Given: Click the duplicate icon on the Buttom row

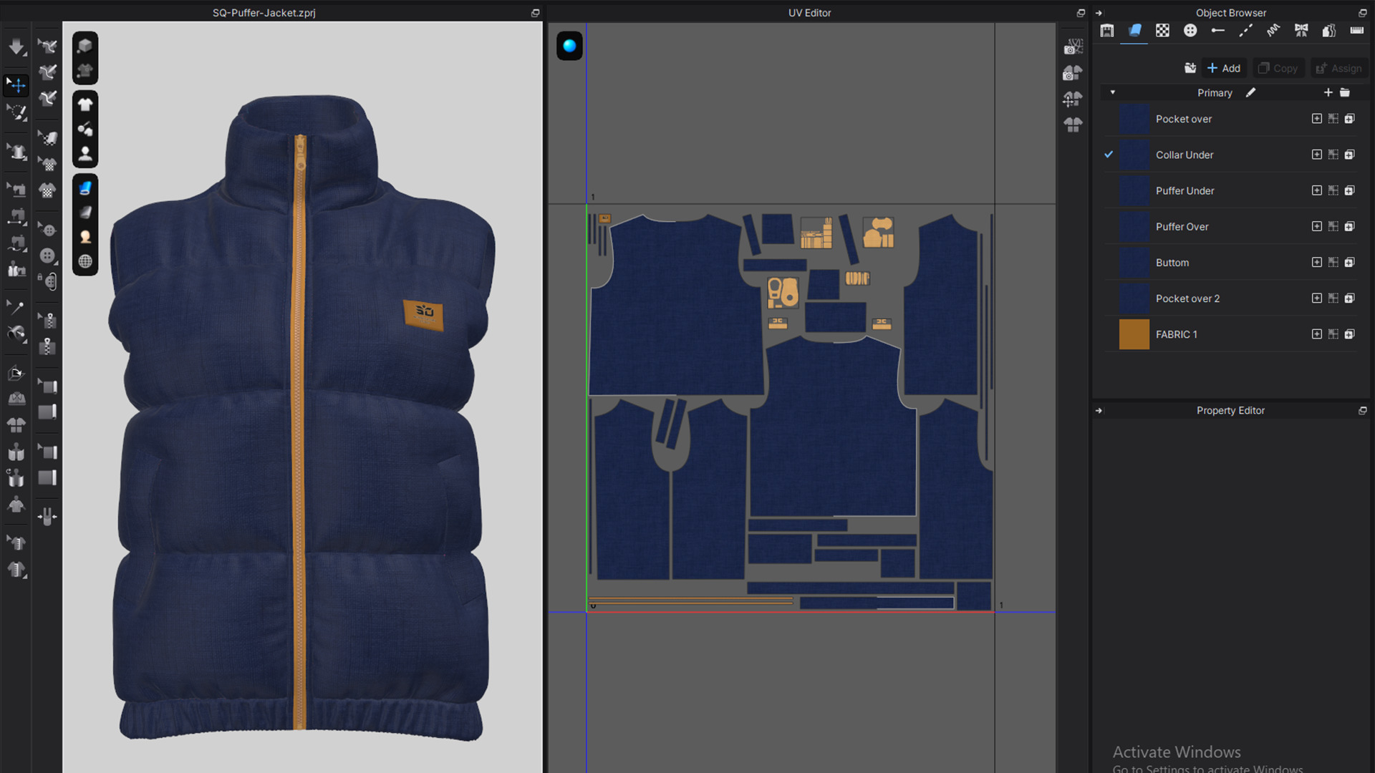Looking at the screenshot, I should coord(1349,263).
